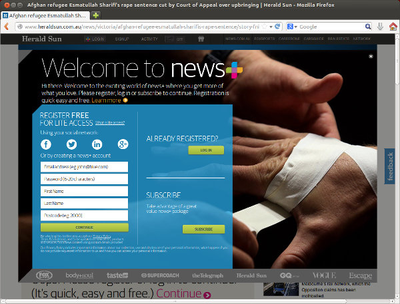400x304 pixels.
Task: Click LOGIN in the top navigation bar
Action: coord(95,39)
